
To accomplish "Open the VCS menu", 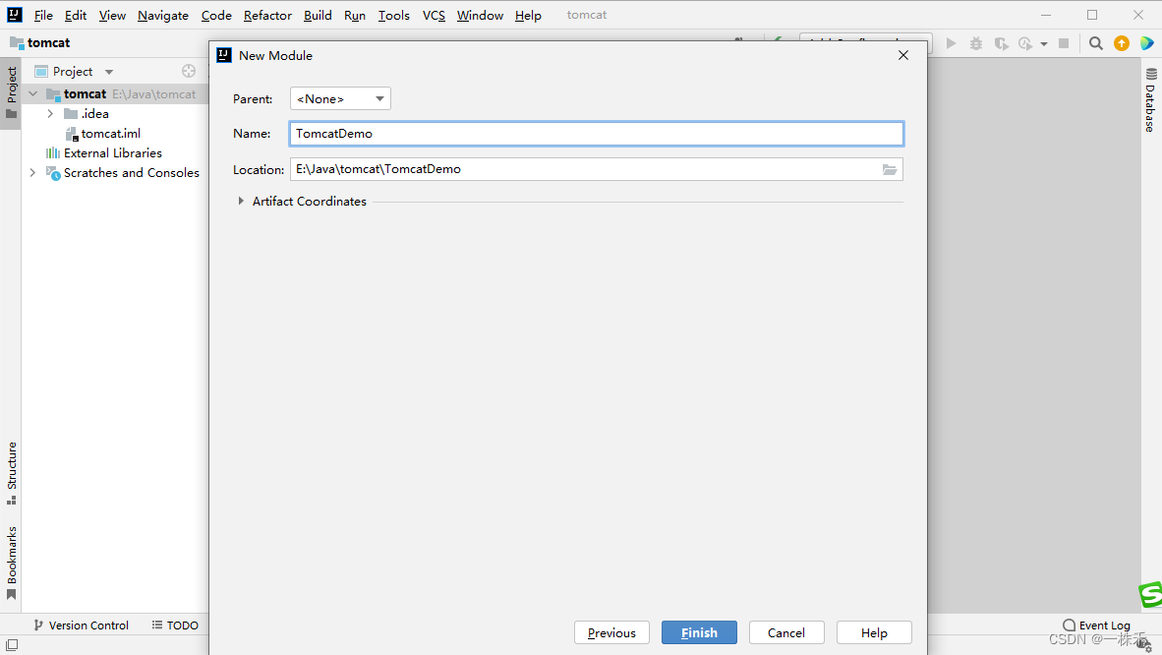I will [x=434, y=15].
